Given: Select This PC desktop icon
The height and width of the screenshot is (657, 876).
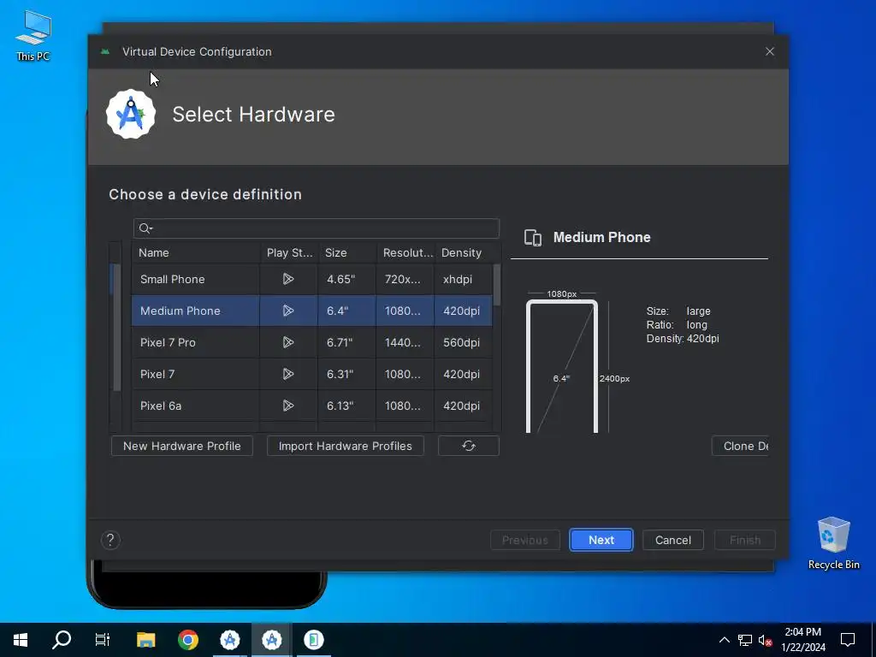Looking at the screenshot, I should click(33, 36).
